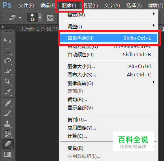The width and height of the screenshot is (164, 161).
Task: Choose 裁切(R)... menu entry
Action: [x=109, y=100]
